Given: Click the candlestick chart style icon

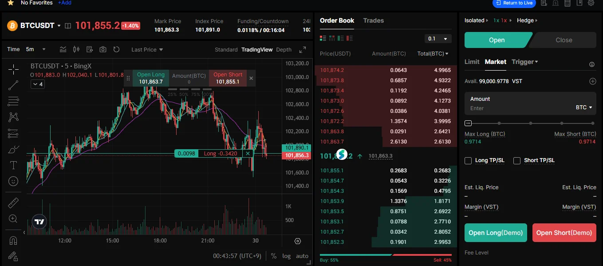Looking at the screenshot, I should (x=76, y=50).
